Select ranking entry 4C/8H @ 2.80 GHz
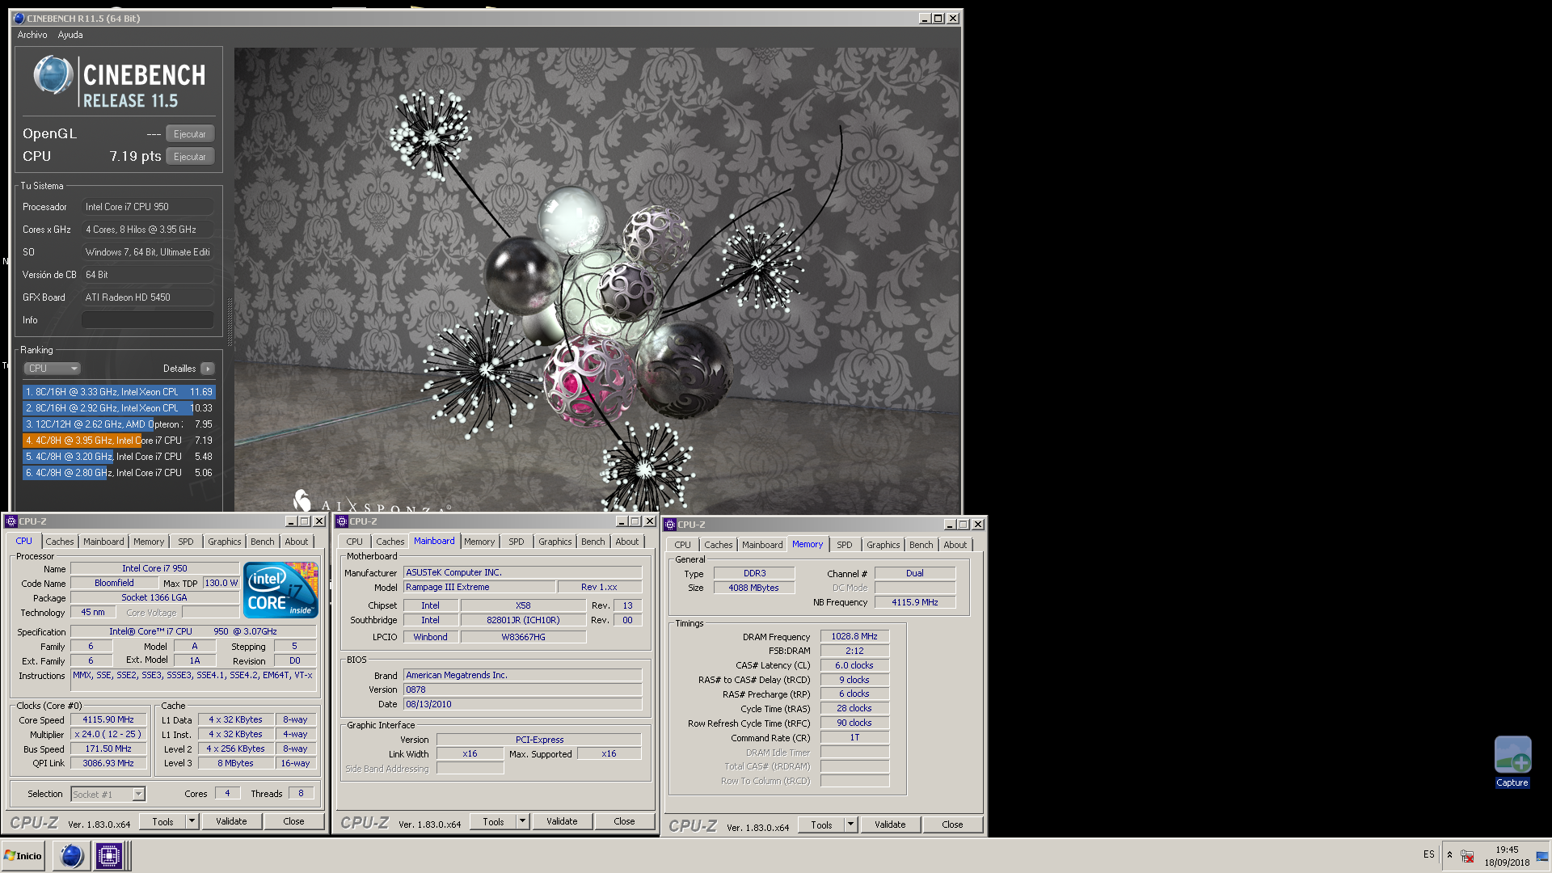This screenshot has width=1552, height=873. pos(119,473)
